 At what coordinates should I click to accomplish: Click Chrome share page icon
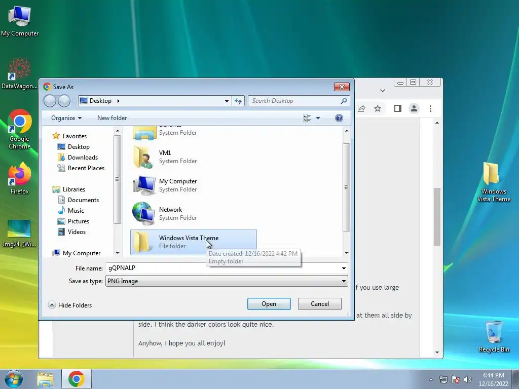click(x=361, y=108)
